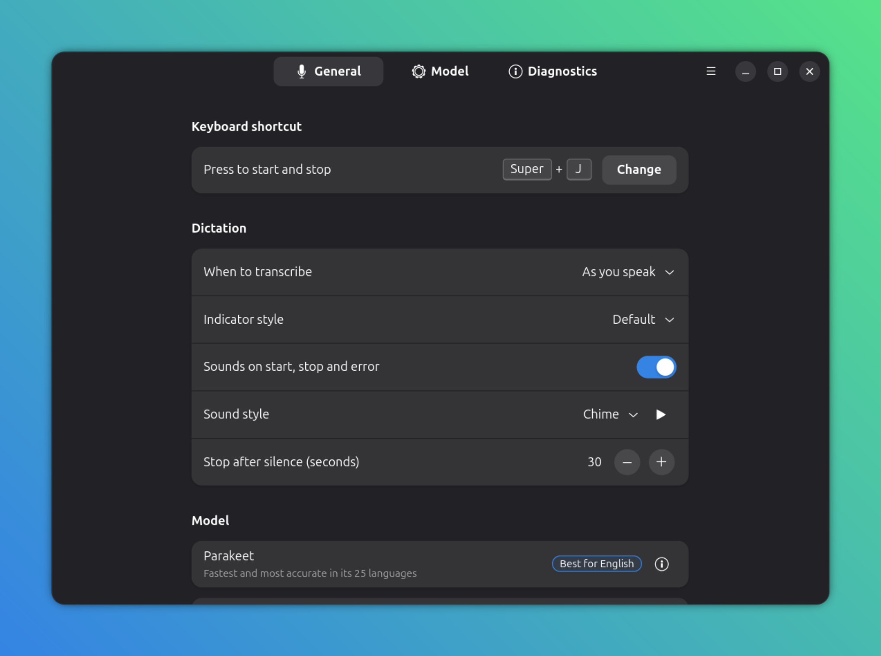Open the hamburger menu in the header

[x=711, y=71]
